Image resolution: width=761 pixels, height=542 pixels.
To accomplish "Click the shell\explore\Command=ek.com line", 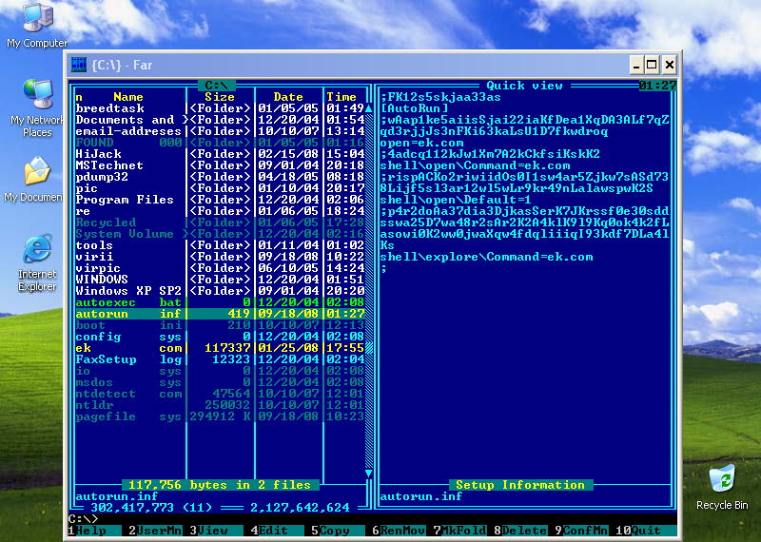I will click(x=486, y=257).
